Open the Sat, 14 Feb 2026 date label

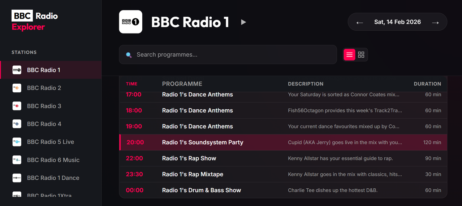[x=397, y=22]
